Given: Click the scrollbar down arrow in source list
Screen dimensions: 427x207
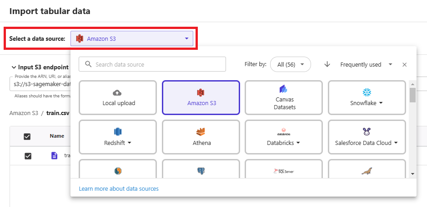Looking at the screenshot, I should pos(412,173).
